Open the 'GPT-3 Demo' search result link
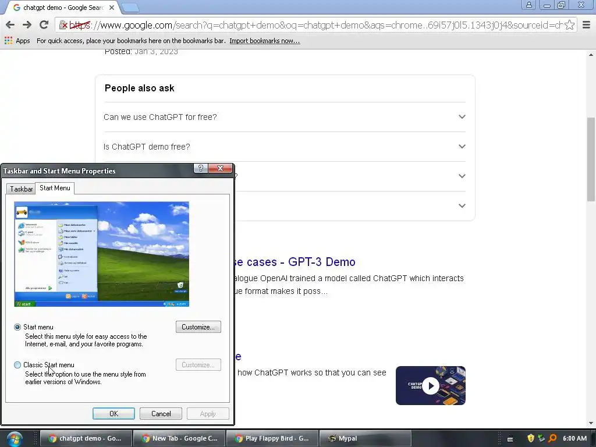596x447 pixels. click(x=295, y=262)
